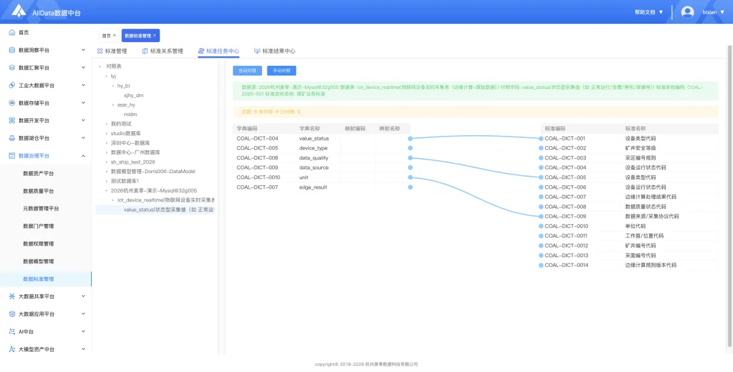Click the AI中台 sidebar icon
733x372 pixels.
tap(12, 331)
